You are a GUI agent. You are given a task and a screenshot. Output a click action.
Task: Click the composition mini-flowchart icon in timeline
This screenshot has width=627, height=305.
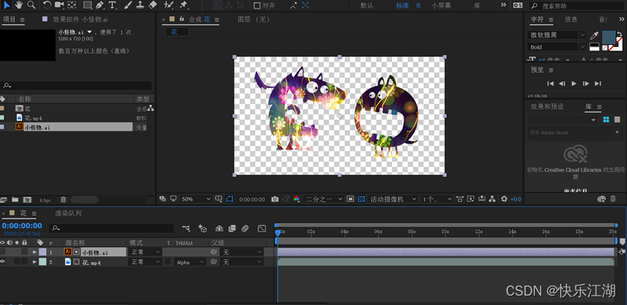(187, 228)
